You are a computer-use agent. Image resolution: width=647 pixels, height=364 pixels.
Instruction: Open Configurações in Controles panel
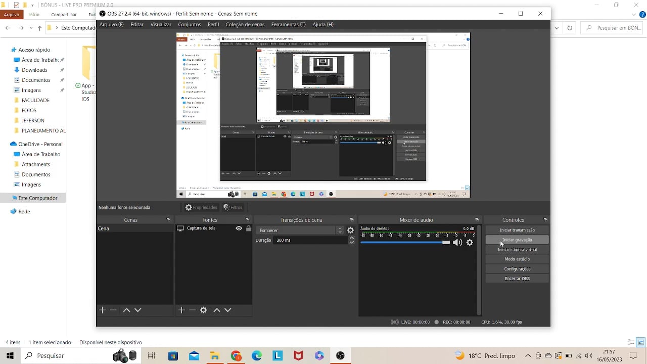517,269
